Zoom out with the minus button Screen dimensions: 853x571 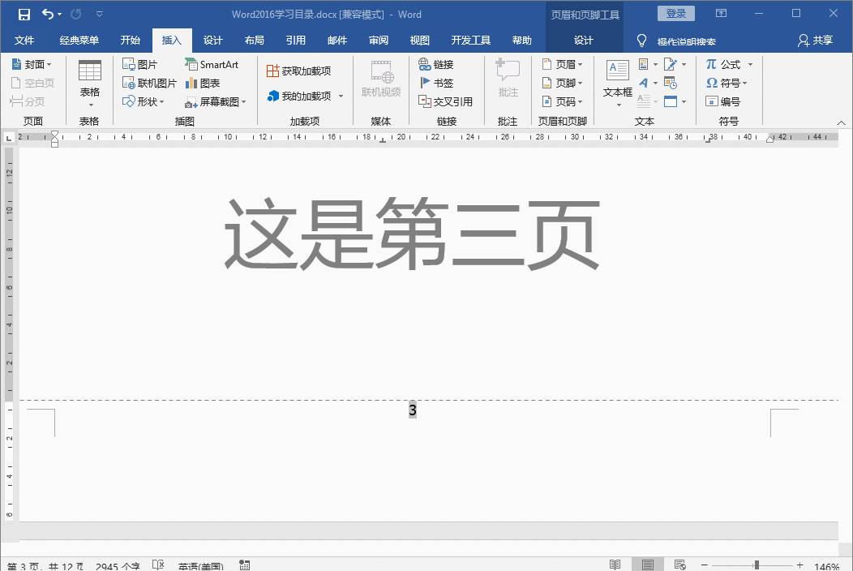tap(704, 565)
